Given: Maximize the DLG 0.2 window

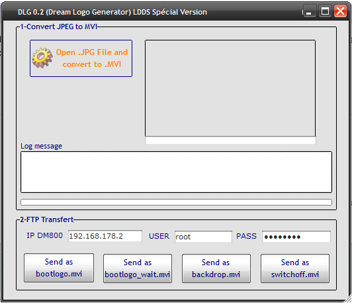Looking at the screenshot, I should coord(325,11).
